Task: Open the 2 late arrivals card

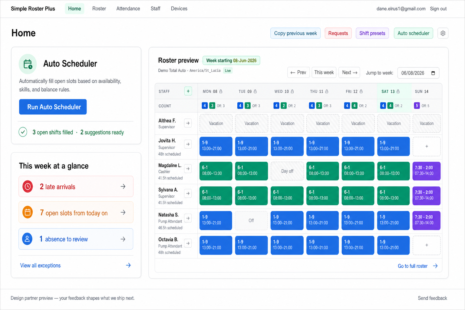Action: [x=76, y=186]
